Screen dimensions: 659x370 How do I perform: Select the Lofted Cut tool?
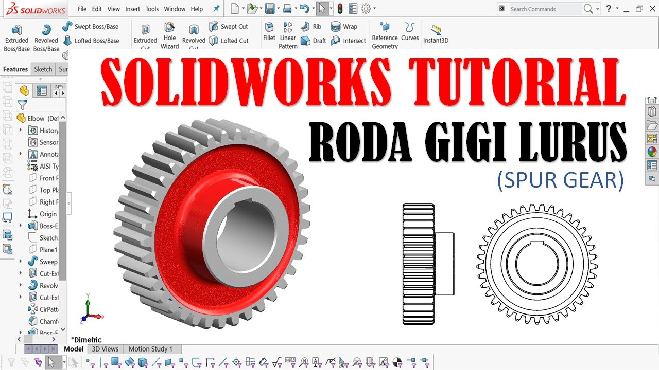(229, 41)
